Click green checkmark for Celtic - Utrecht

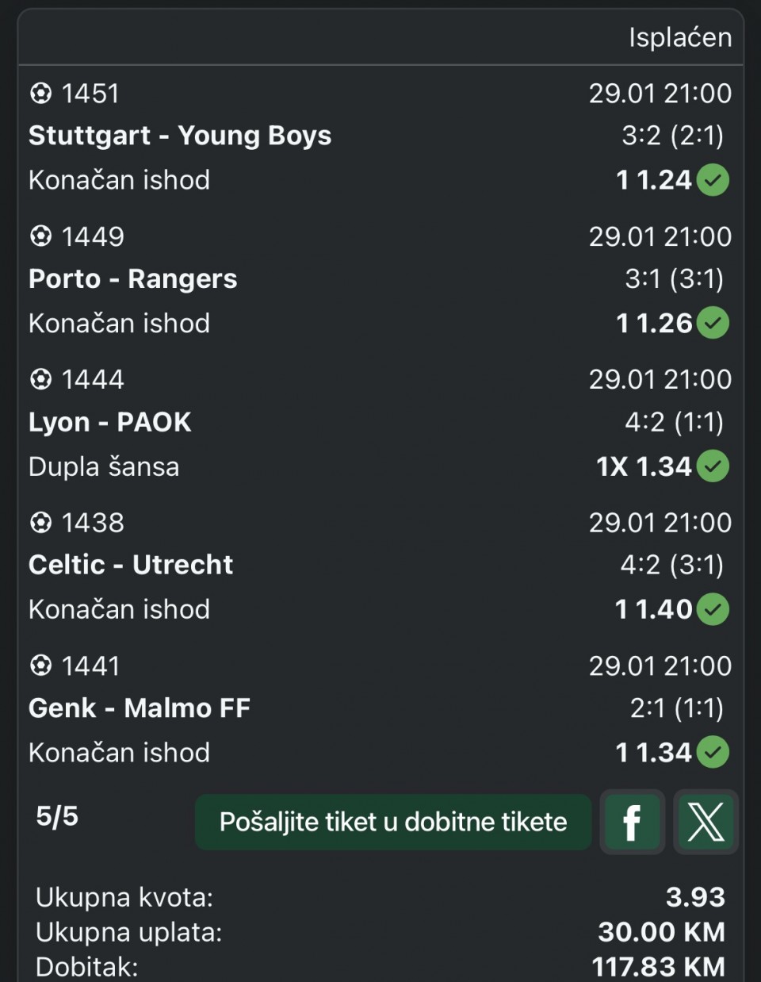tap(713, 609)
